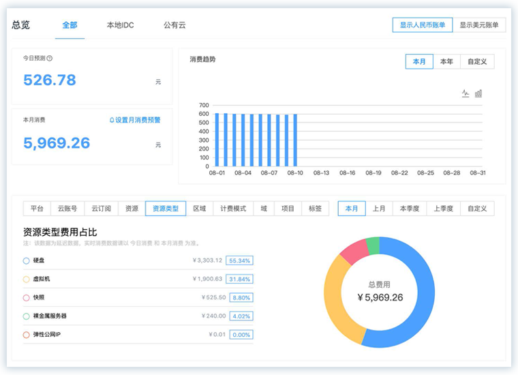This screenshot has width=518, height=375.
Task: Click the bell icon beside 设置月消费预警
Action: pos(112,120)
